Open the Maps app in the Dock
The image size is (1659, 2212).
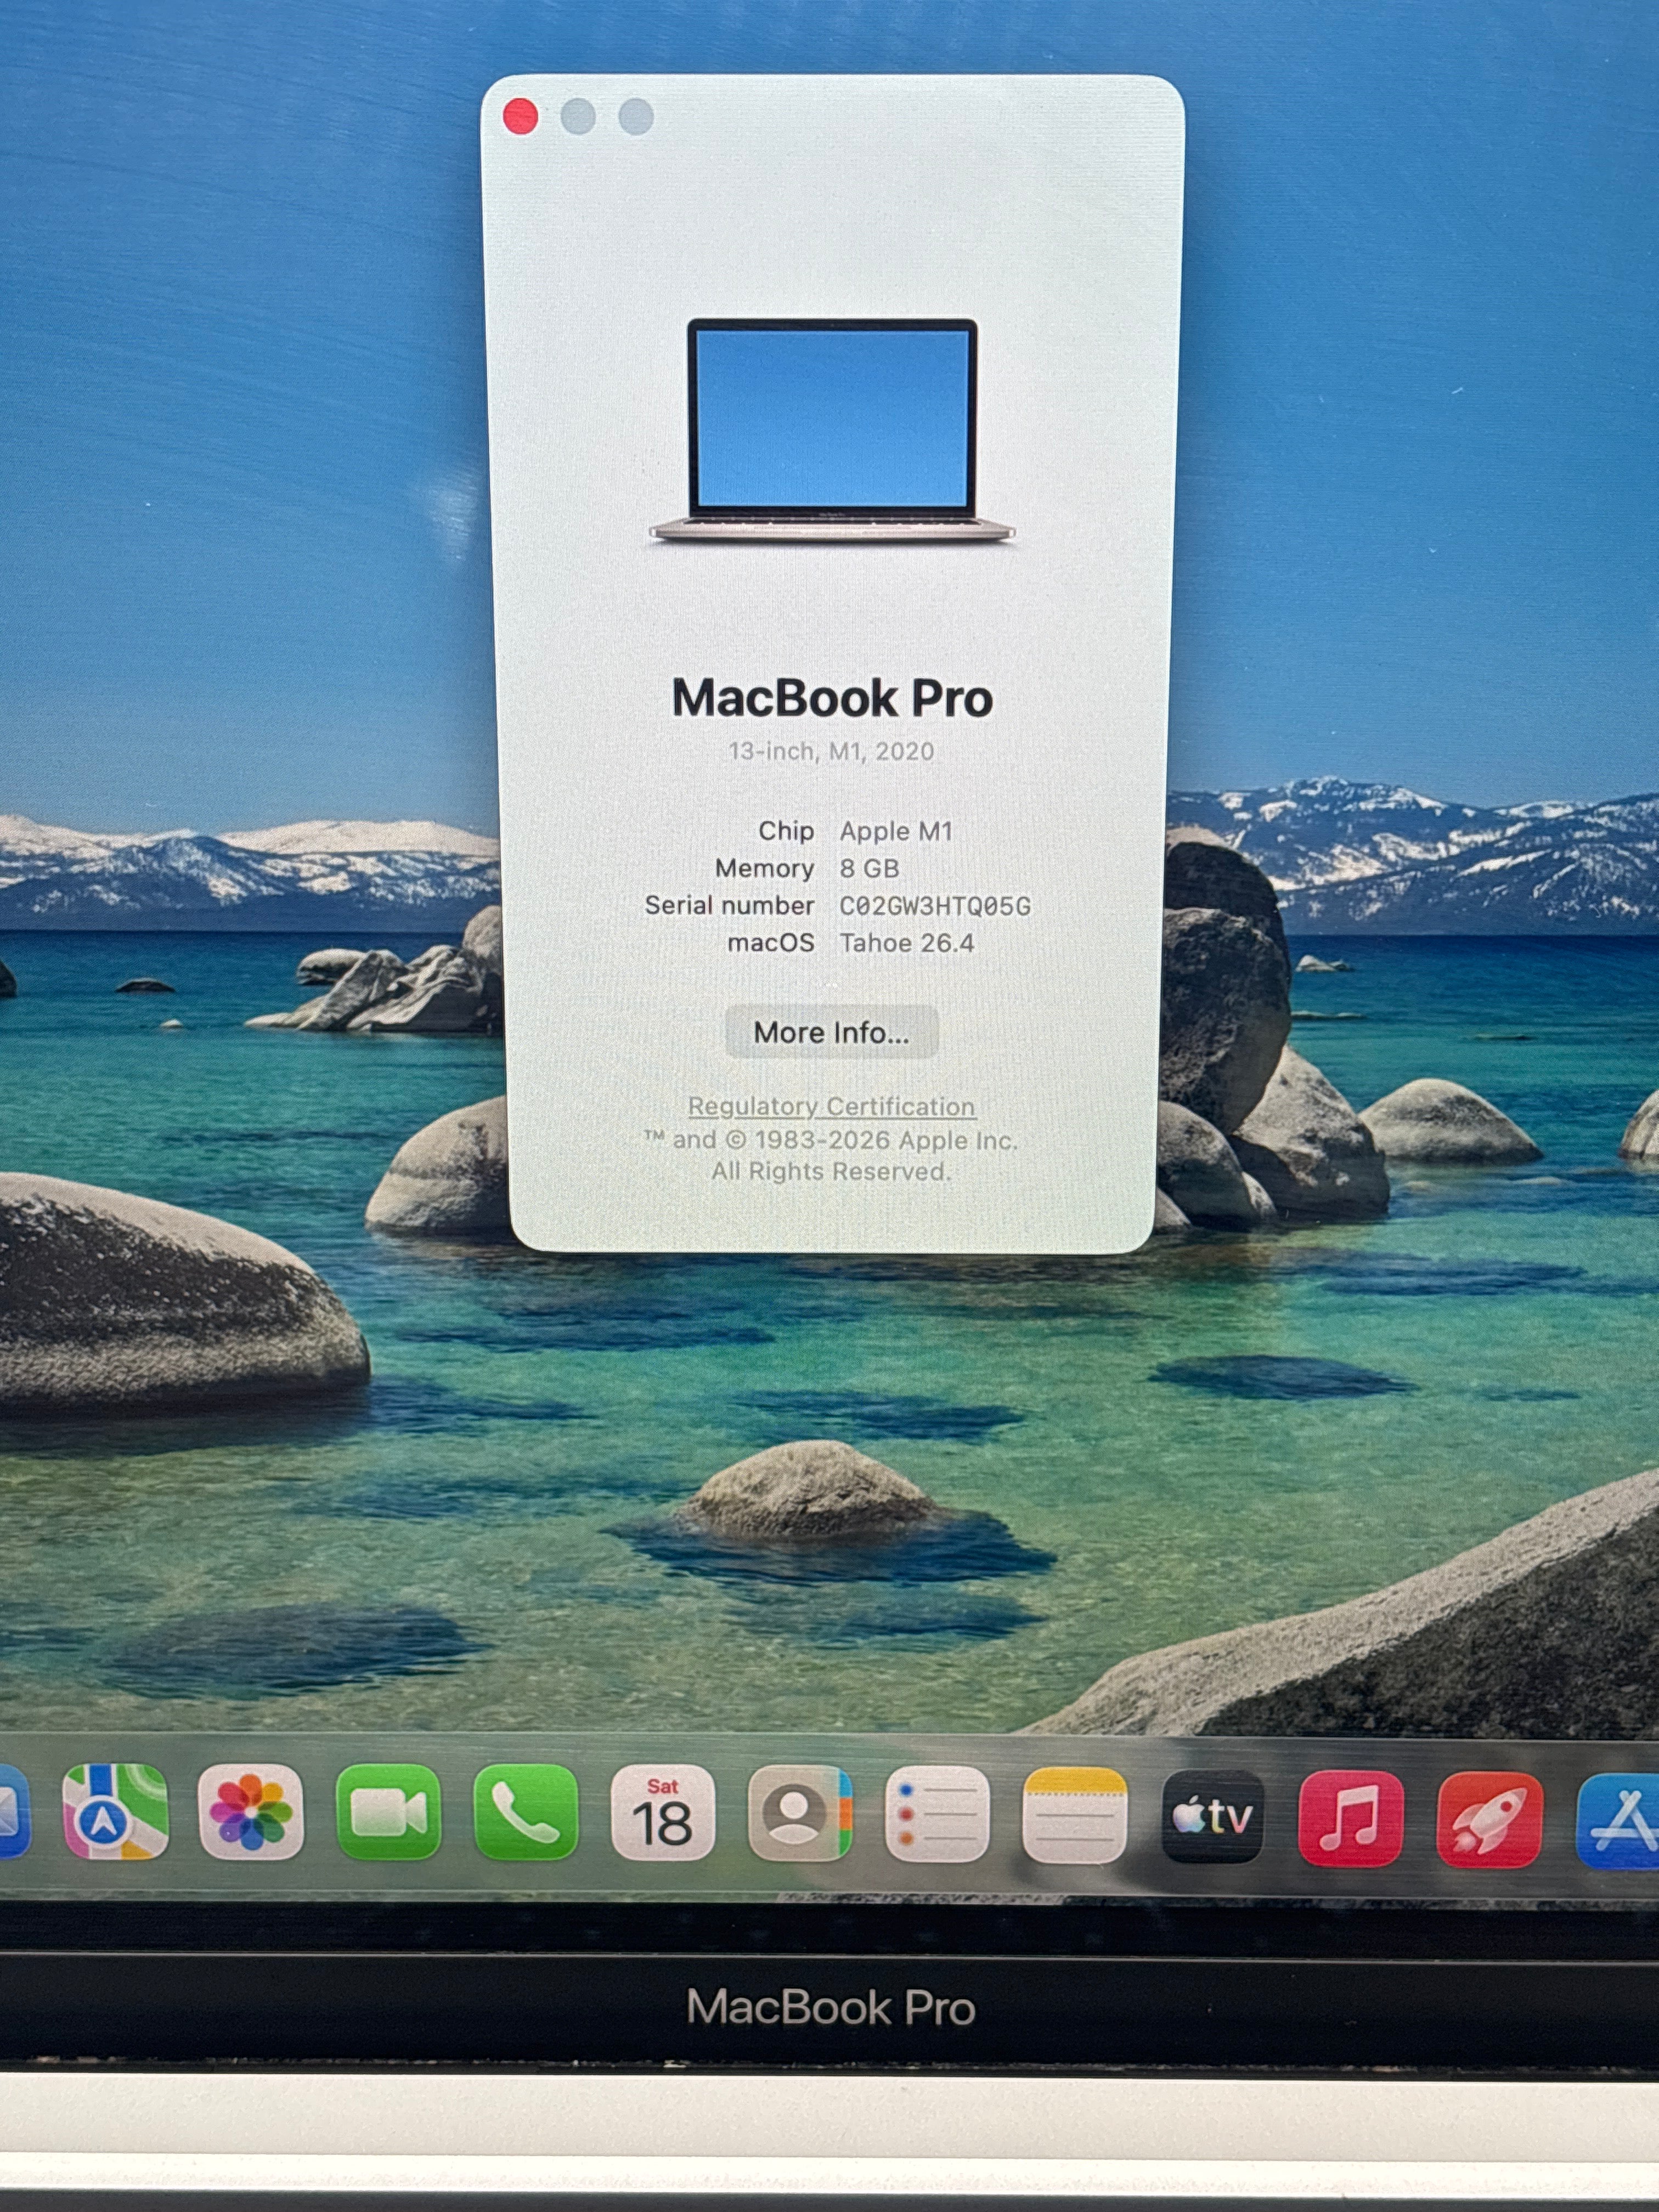pyautogui.click(x=115, y=1812)
